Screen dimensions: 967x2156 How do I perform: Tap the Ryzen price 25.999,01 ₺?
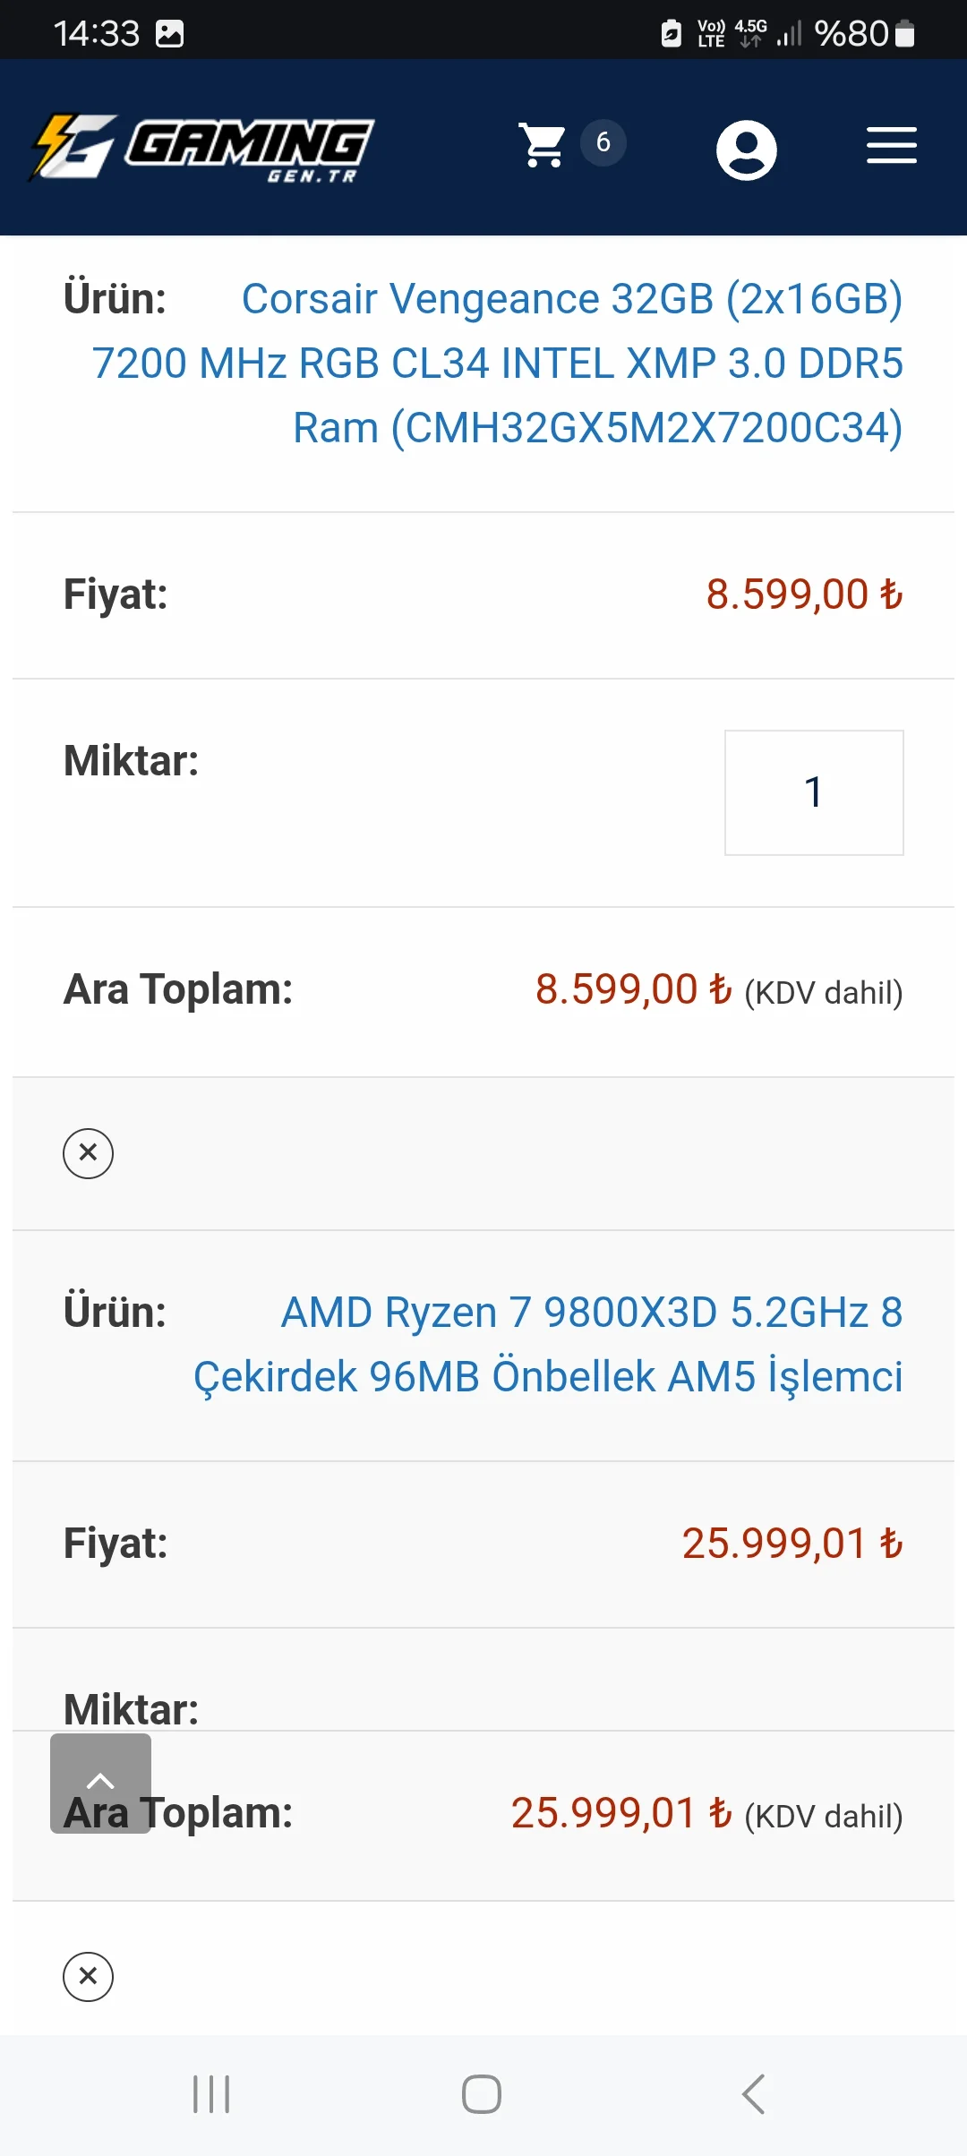(792, 1544)
